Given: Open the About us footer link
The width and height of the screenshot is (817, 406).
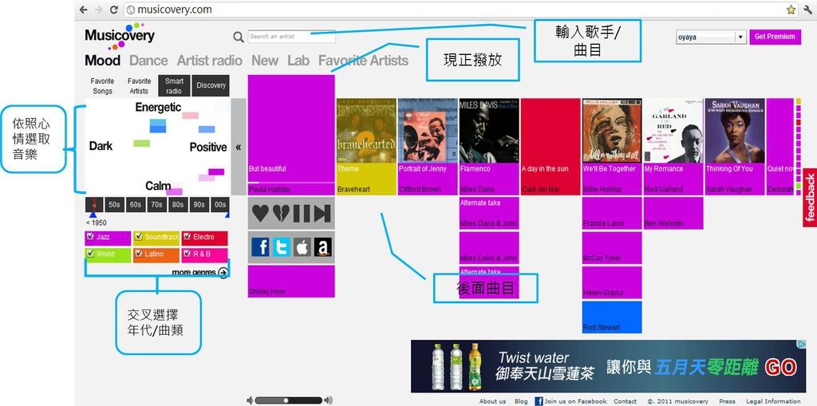Looking at the screenshot, I should pyautogui.click(x=492, y=401).
